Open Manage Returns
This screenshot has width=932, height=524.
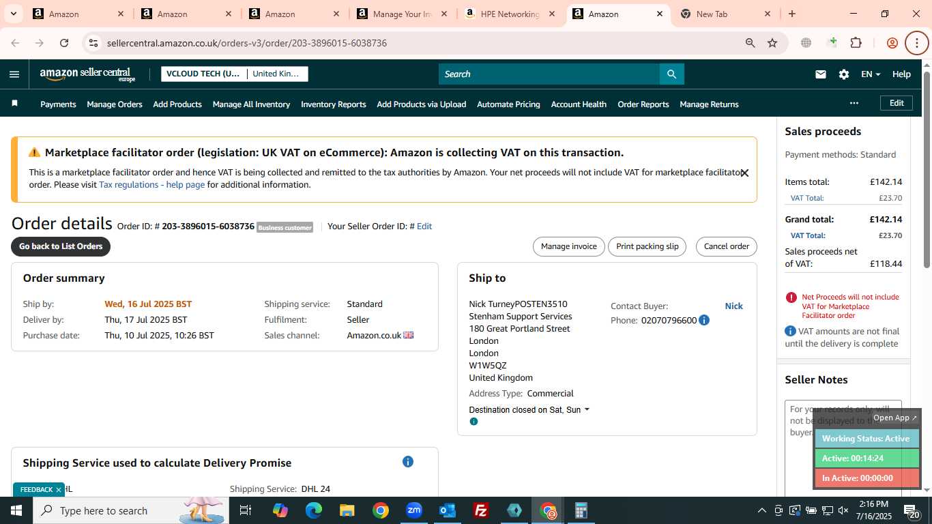(709, 104)
